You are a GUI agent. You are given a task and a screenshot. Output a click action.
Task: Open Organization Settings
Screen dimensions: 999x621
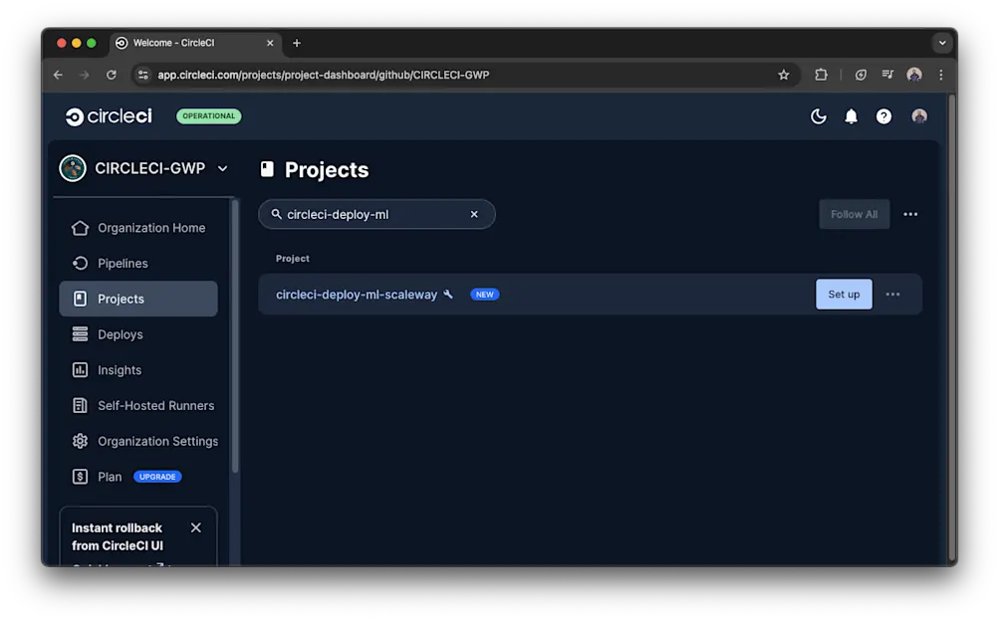156,441
